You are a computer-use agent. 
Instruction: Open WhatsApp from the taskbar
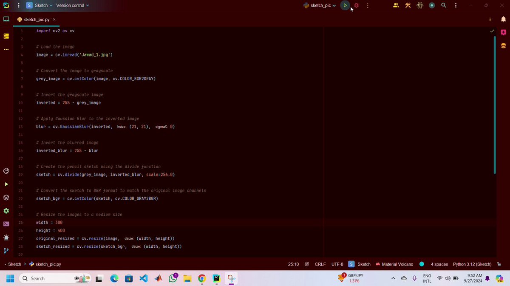click(x=173, y=278)
